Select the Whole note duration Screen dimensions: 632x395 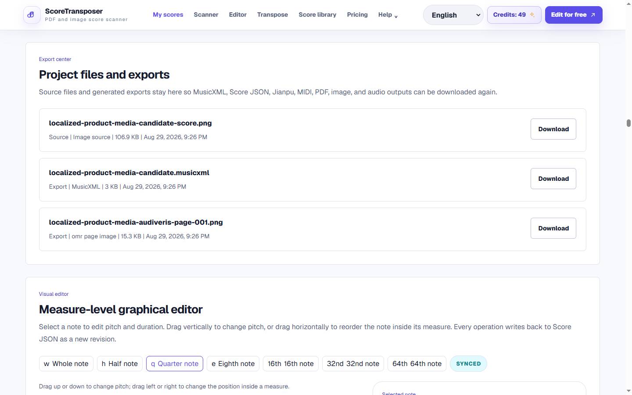(66, 363)
